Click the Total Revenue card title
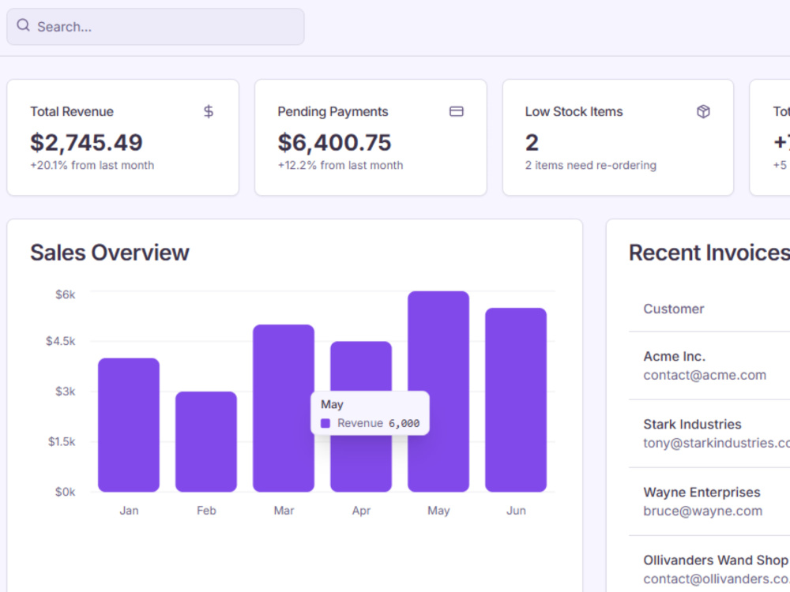This screenshot has height=592, width=790. [x=72, y=112]
